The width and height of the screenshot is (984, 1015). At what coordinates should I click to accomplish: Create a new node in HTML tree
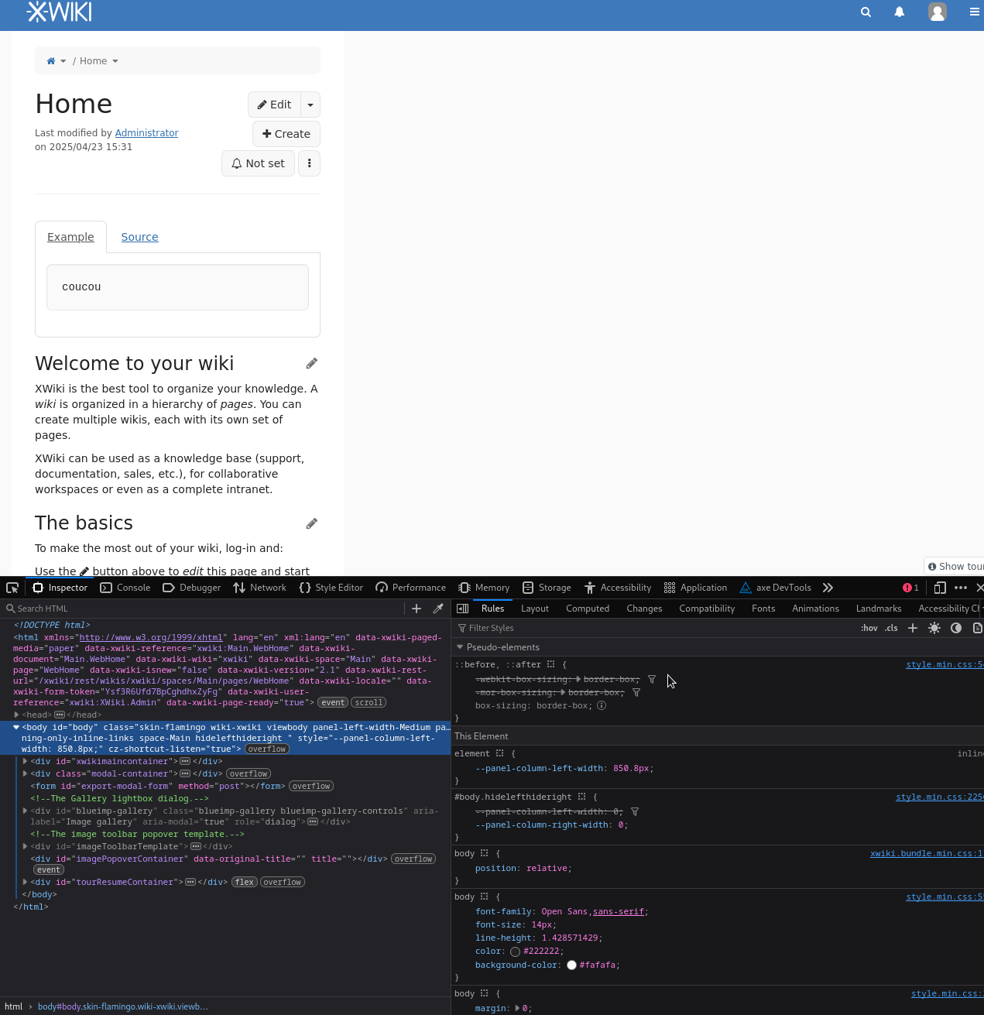click(x=417, y=609)
